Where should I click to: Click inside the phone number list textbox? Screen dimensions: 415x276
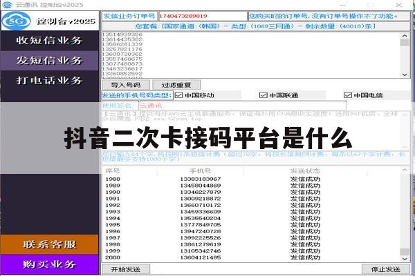(252, 55)
